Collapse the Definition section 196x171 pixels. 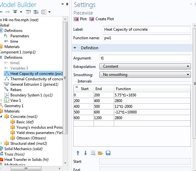click(x=75, y=48)
